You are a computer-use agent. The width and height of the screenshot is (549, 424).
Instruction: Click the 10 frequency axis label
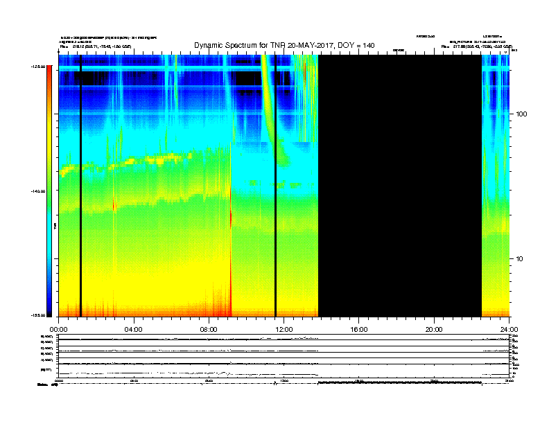click(520, 259)
